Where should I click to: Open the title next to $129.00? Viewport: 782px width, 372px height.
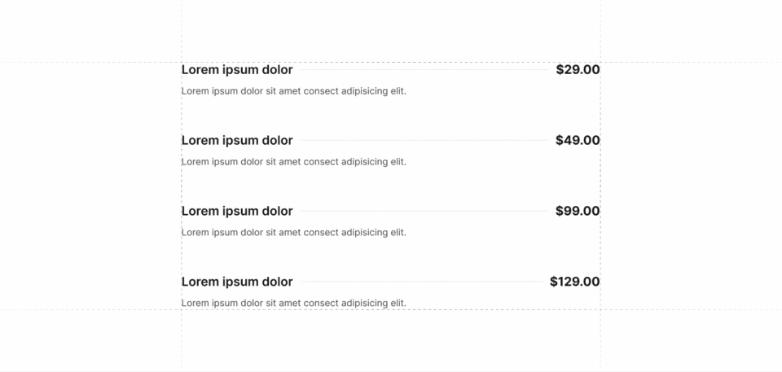coord(237,282)
